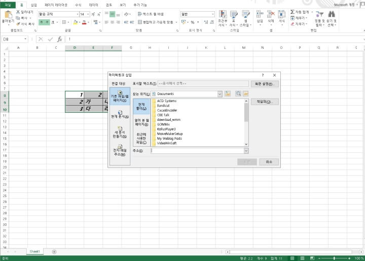
Task: Open the Data (데이터) tab
Action: coord(93,5)
